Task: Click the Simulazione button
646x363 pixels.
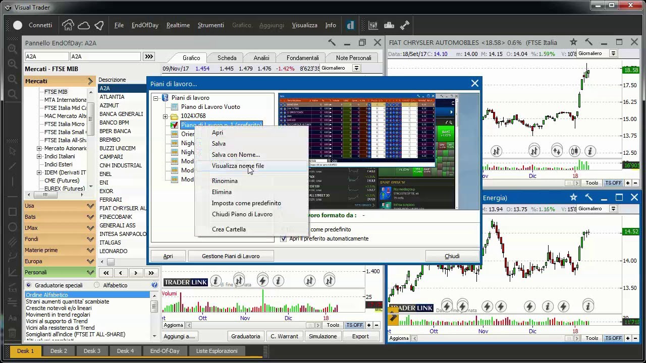Action: point(322,336)
